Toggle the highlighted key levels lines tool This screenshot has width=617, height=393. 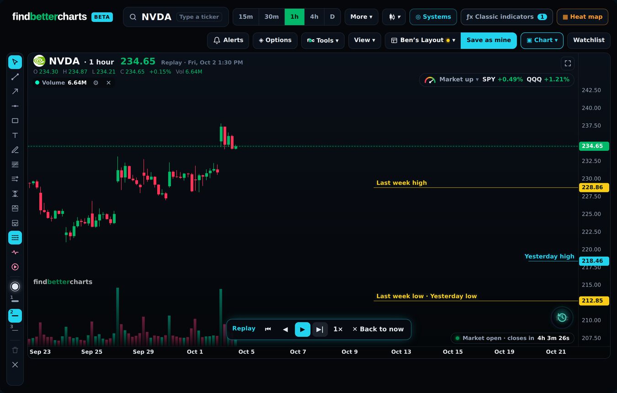15,238
